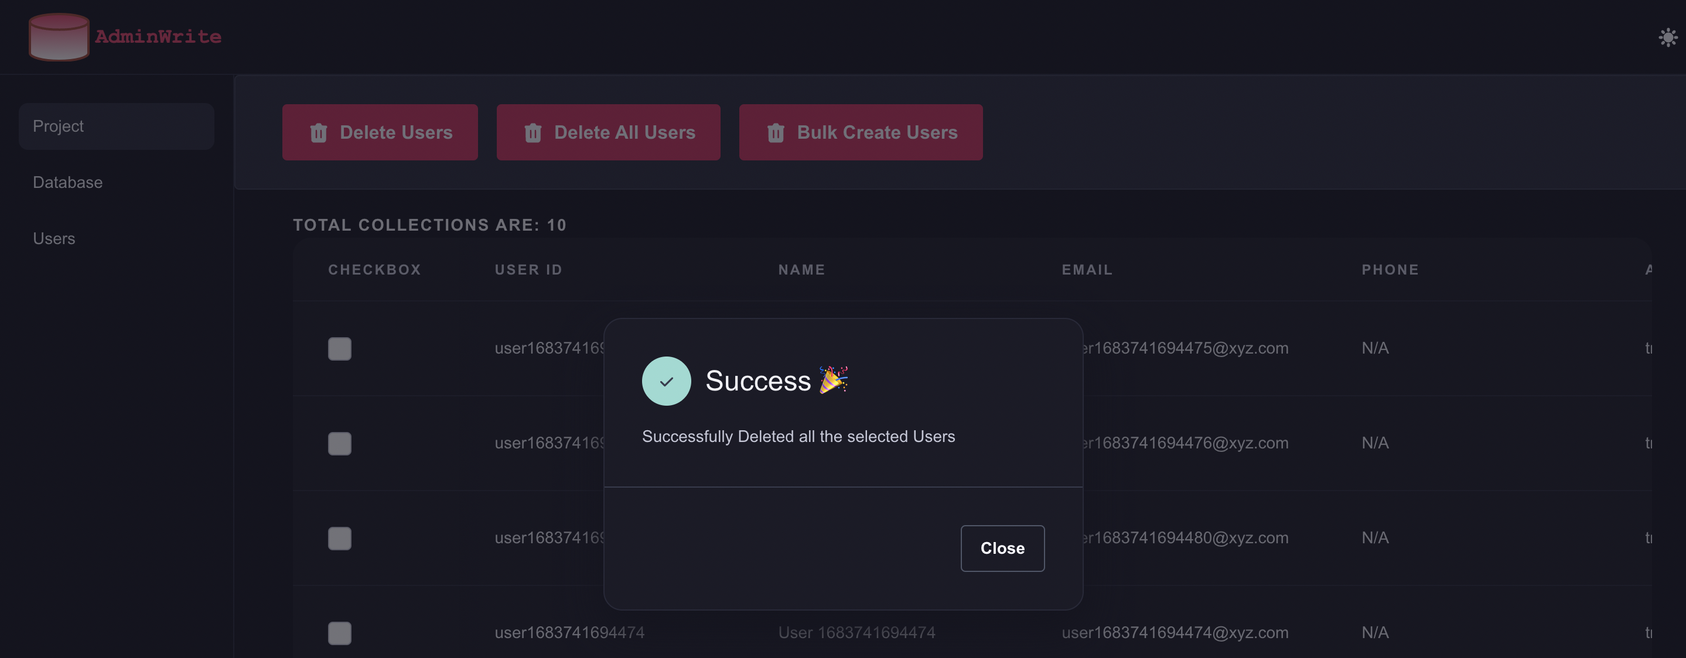Click trash icon in Delete All Users
The width and height of the screenshot is (1686, 658).
(533, 133)
